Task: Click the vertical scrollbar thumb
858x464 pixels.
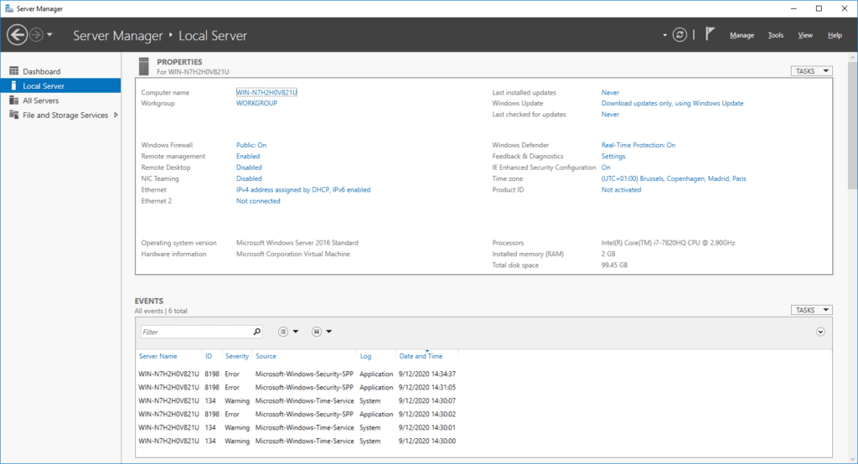Action: tap(852, 126)
